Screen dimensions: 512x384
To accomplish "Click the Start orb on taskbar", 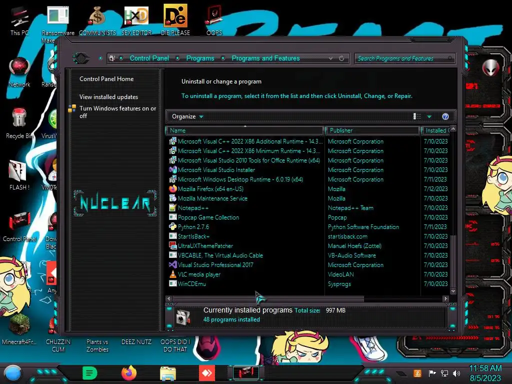I will click(13, 373).
